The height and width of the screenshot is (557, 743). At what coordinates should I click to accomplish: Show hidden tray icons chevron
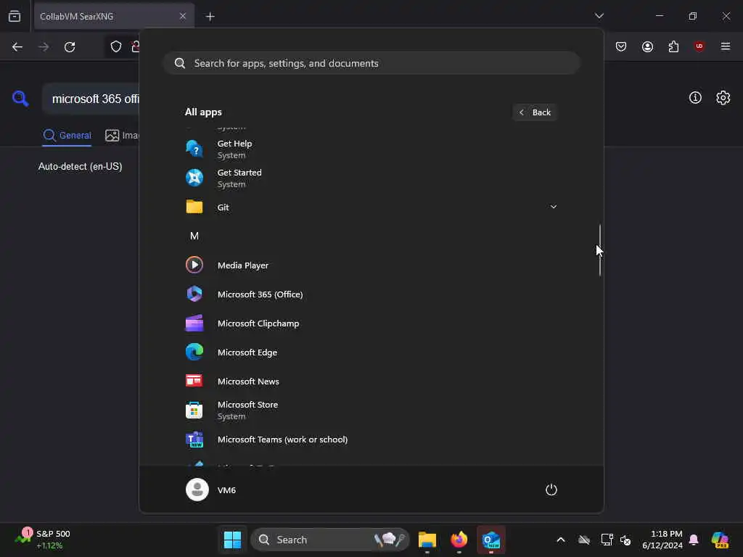point(561,540)
